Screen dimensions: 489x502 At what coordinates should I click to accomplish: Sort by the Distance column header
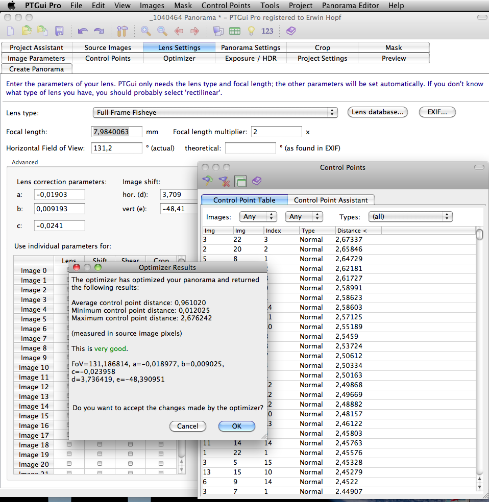click(x=358, y=231)
